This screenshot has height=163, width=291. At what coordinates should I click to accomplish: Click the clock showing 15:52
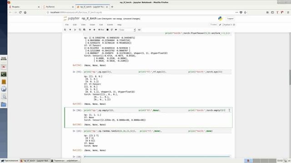[280, 161]
